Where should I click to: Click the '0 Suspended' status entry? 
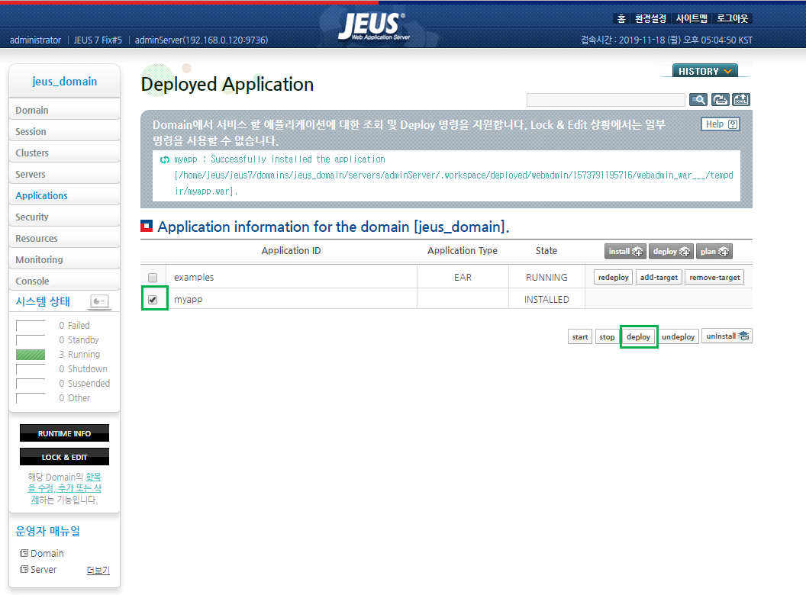point(84,383)
